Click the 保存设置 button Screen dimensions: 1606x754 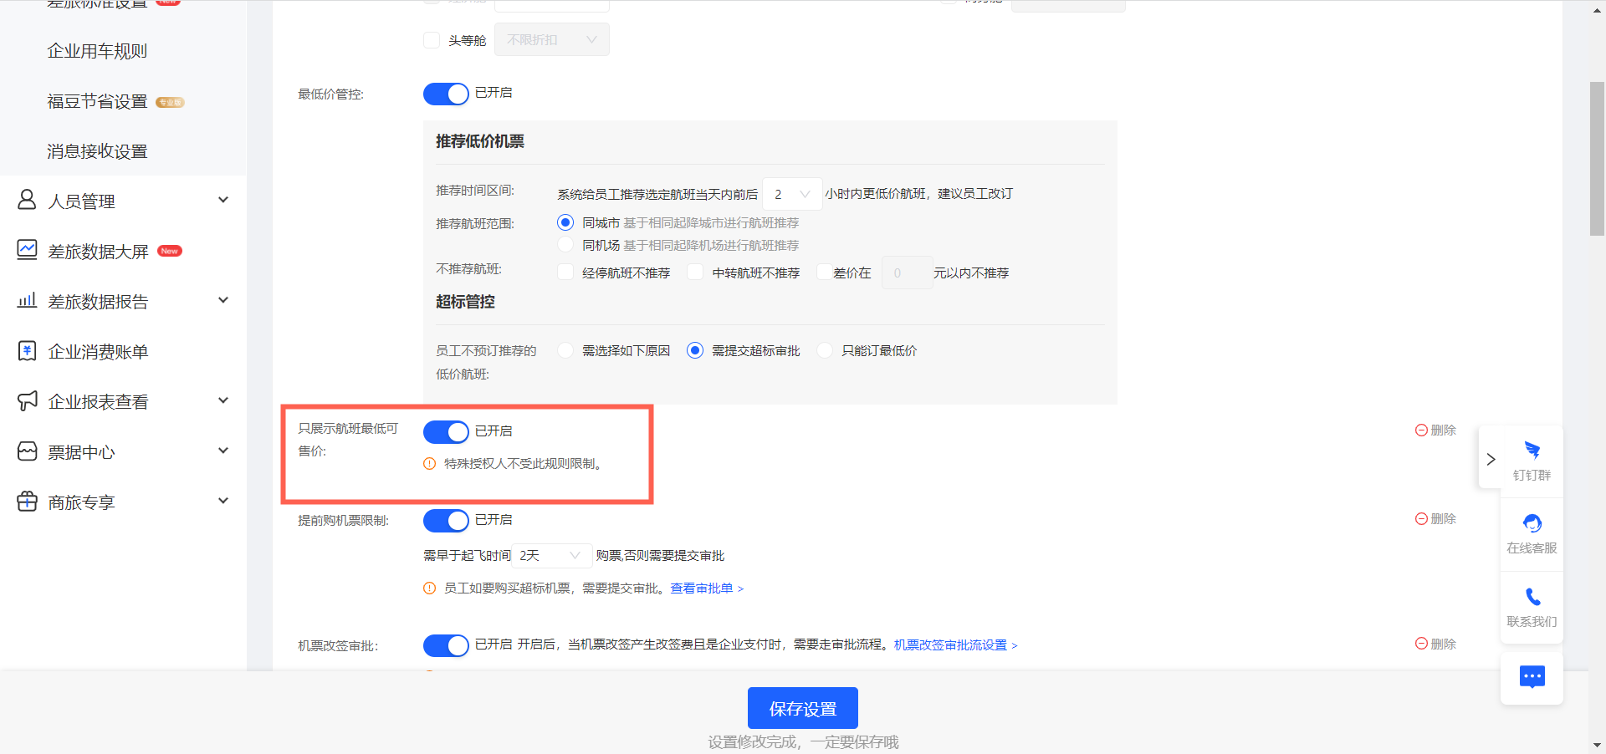tap(803, 709)
